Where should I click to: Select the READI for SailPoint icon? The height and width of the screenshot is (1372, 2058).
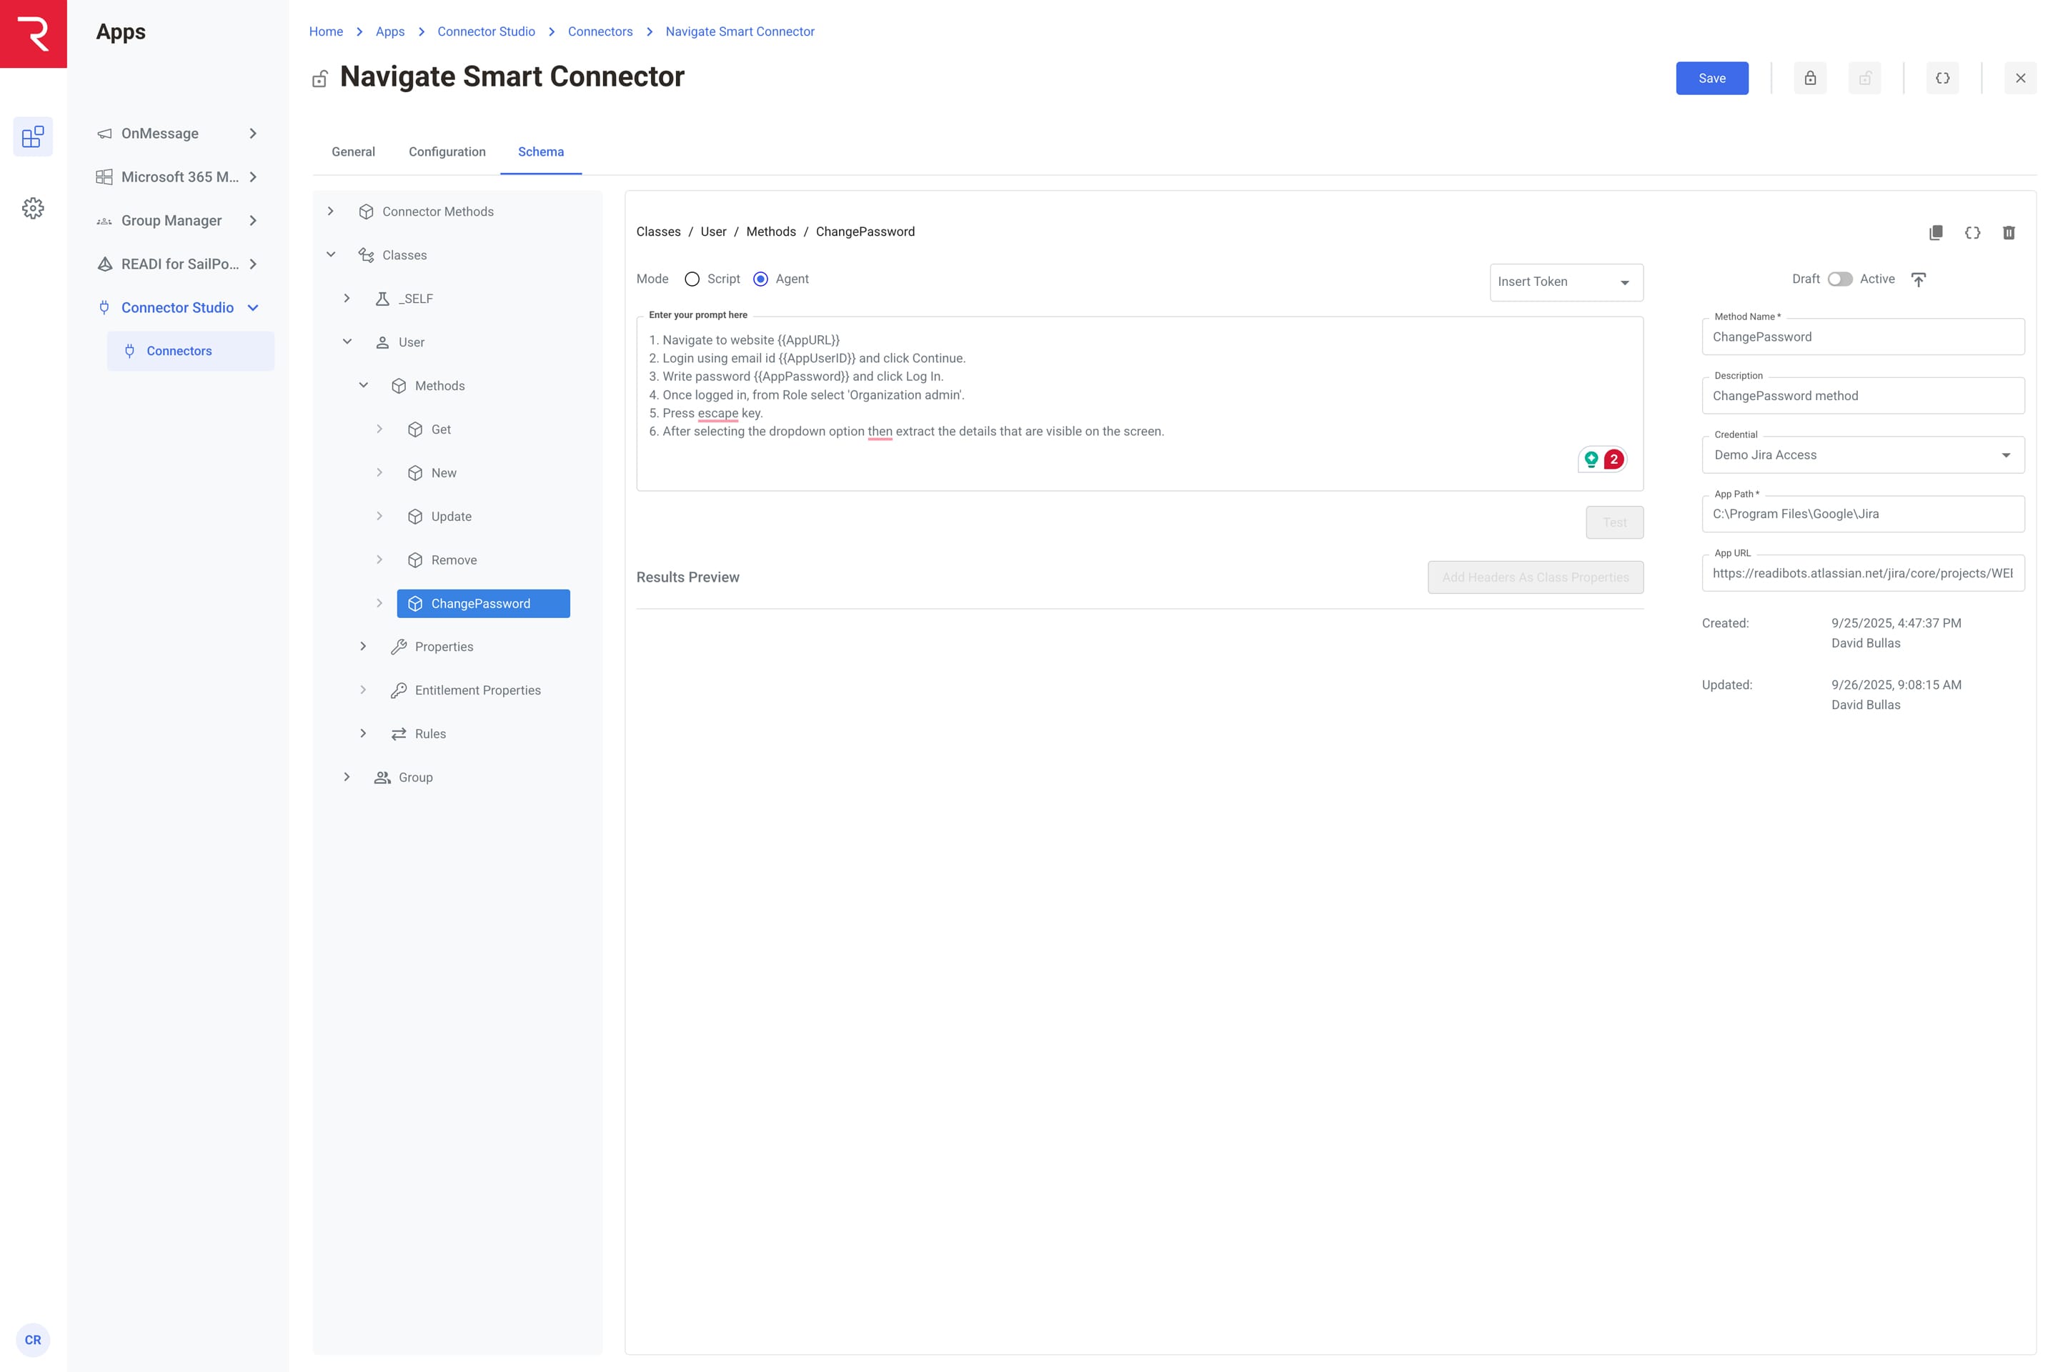click(104, 264)
